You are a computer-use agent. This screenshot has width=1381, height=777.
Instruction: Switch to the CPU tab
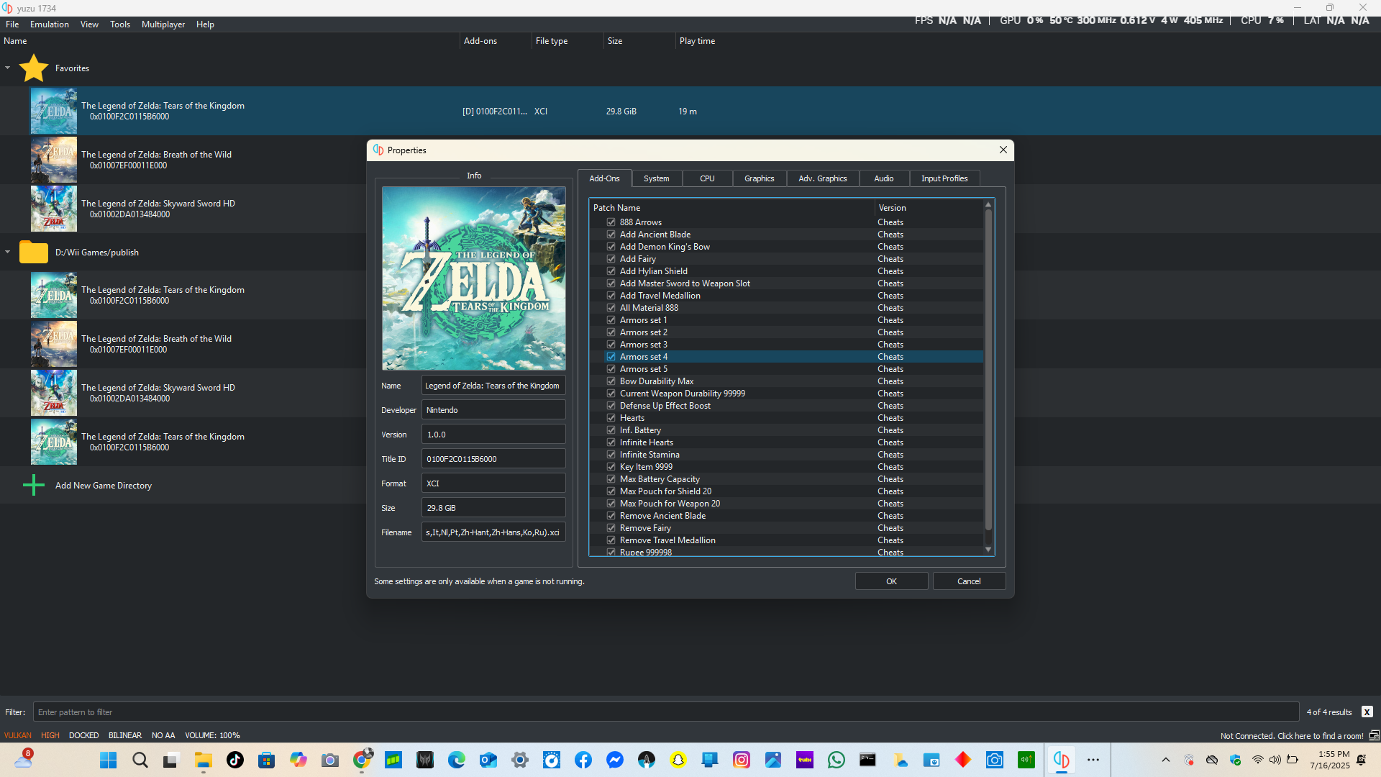coord(707,178)
